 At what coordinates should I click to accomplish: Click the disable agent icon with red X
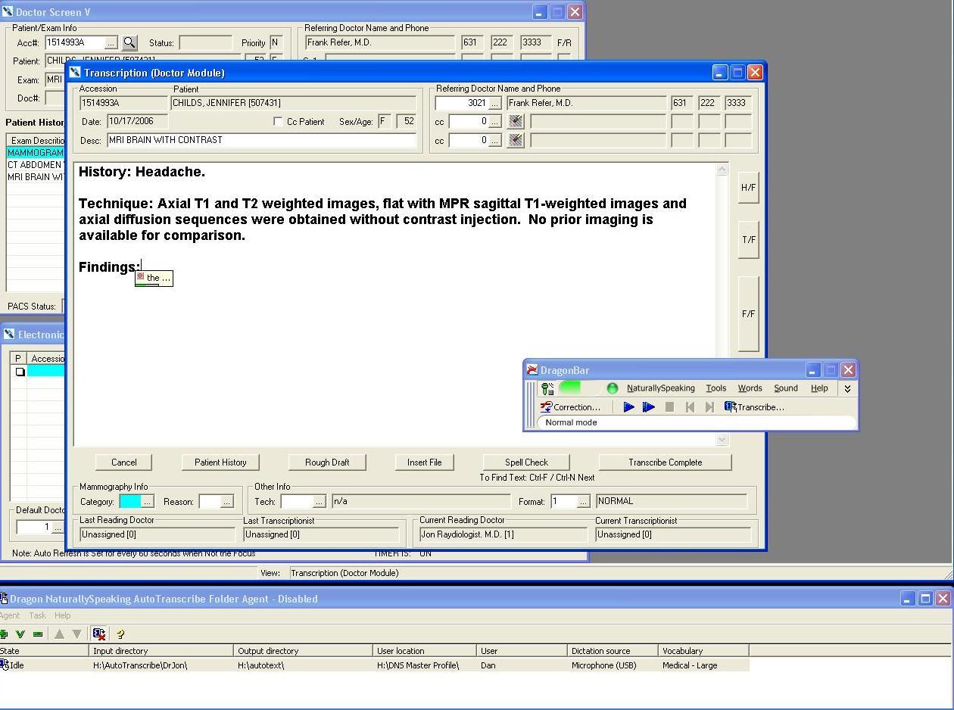(x=99, y=634)
